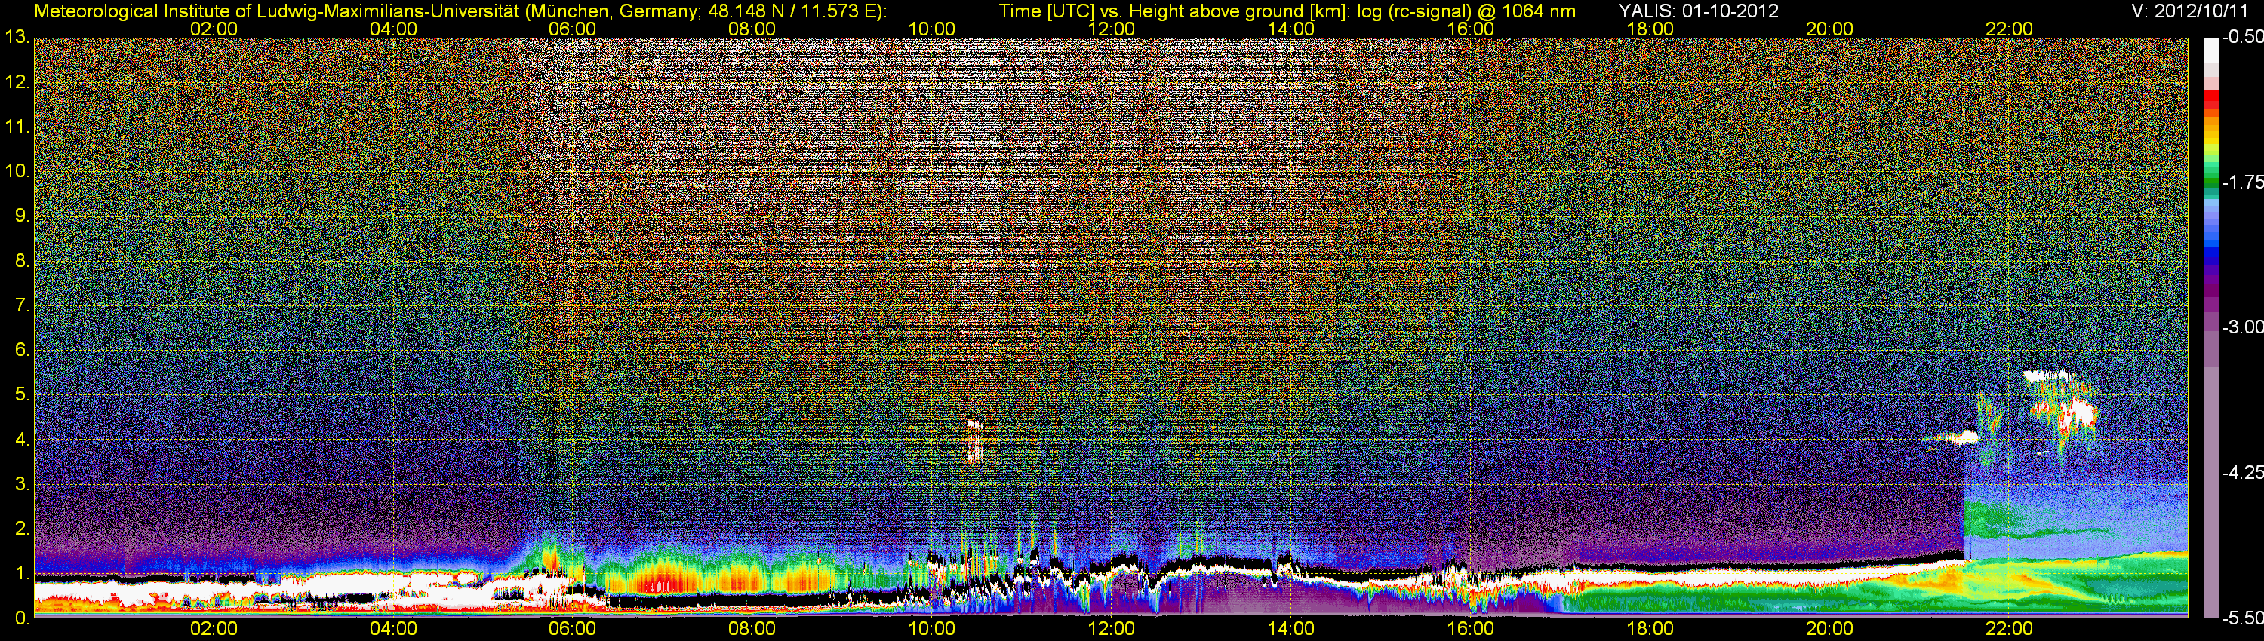Screen dimensions: 2264x641
Task: Click the 11 km height axis label
Action: (17, 127)
